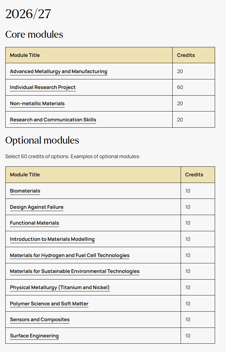Click Materials for Sustainable Environmental Technologies link

tap(75, 271)
